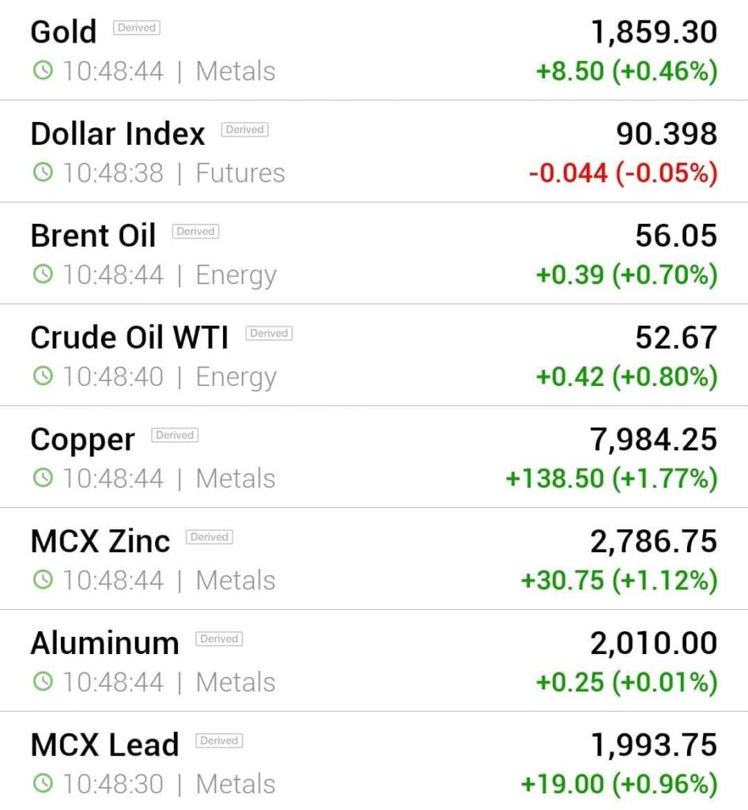The height and width of the screenshot is (810, 748).
Task: Choose the MCX Lead price 1,993.75
Action: click(654, 745)
